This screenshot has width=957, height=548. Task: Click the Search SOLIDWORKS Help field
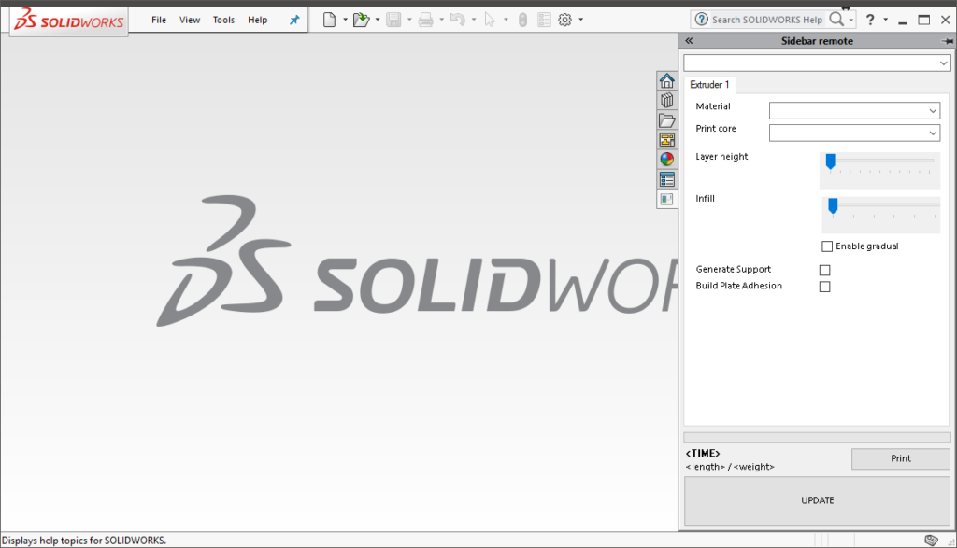point(767,20)
